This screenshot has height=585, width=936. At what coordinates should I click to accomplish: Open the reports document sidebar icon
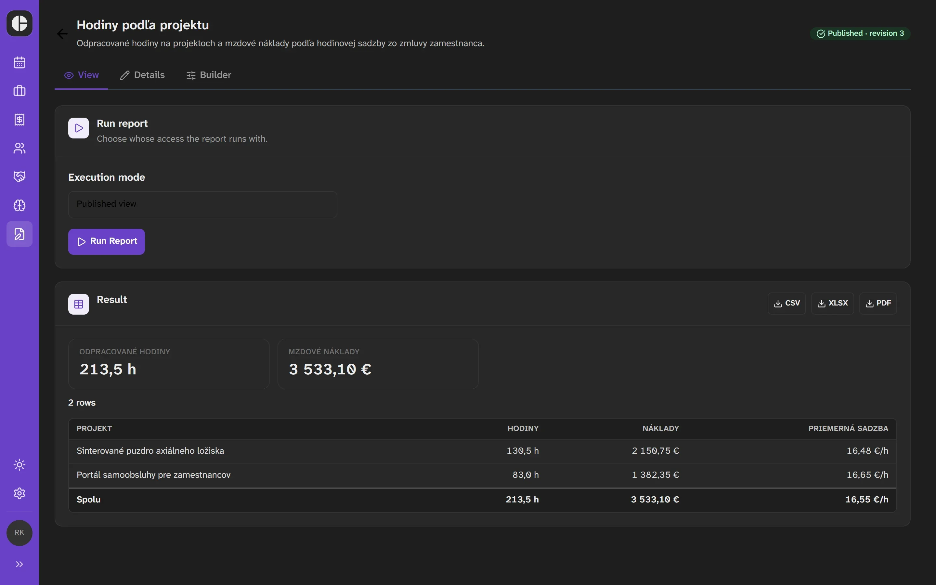pos(19,234)
